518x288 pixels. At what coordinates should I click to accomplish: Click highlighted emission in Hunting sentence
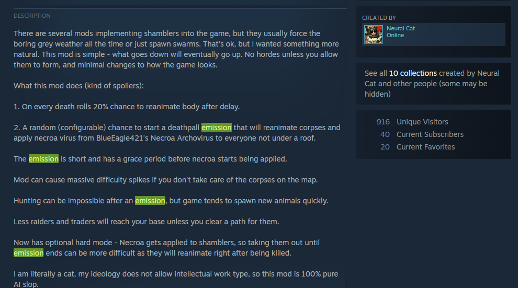tap(150, 201)
